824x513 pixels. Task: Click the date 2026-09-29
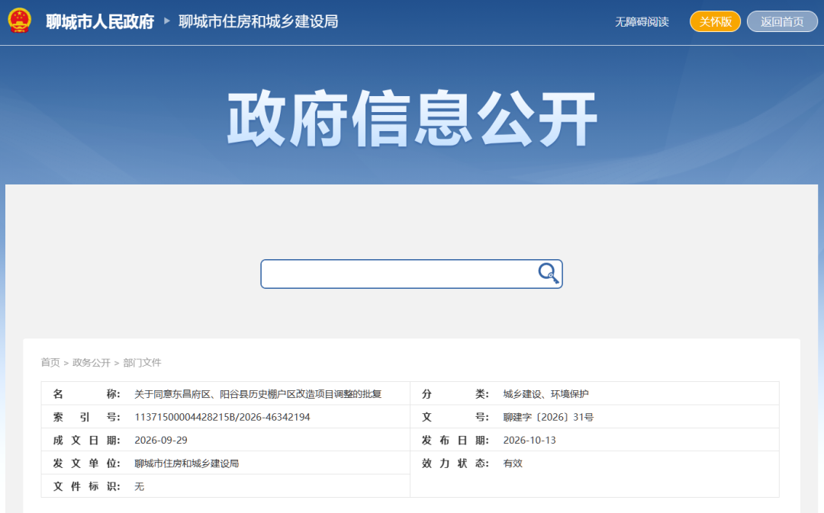pyautogui.click(x=161, y=440)
